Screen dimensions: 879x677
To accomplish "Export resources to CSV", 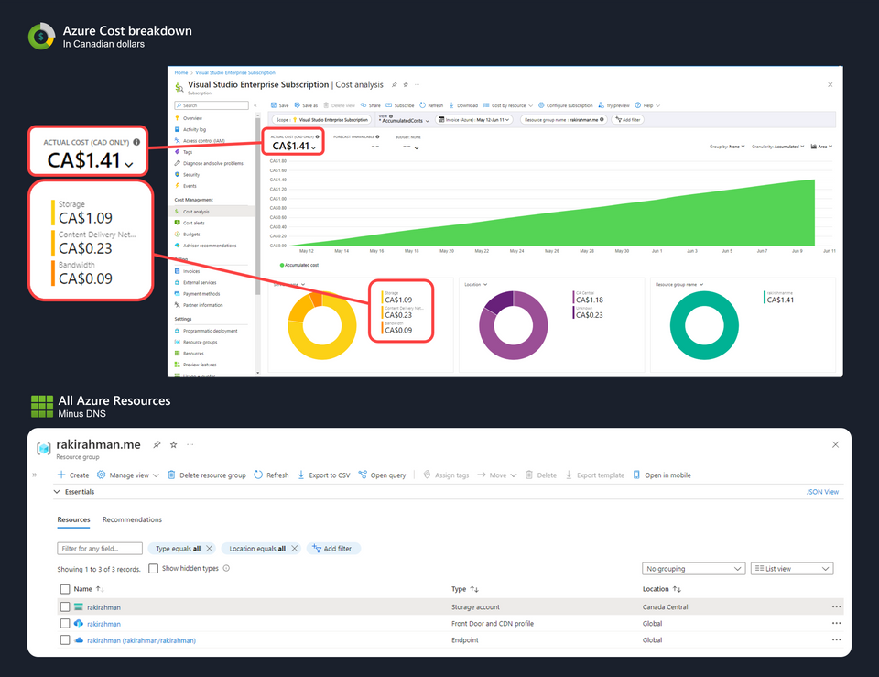I will 323,475.
